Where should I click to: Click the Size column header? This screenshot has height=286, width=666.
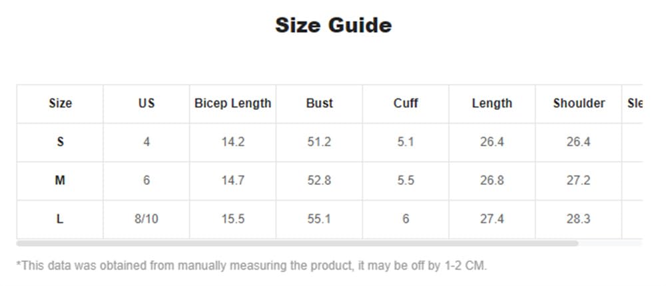click(60, 103)
